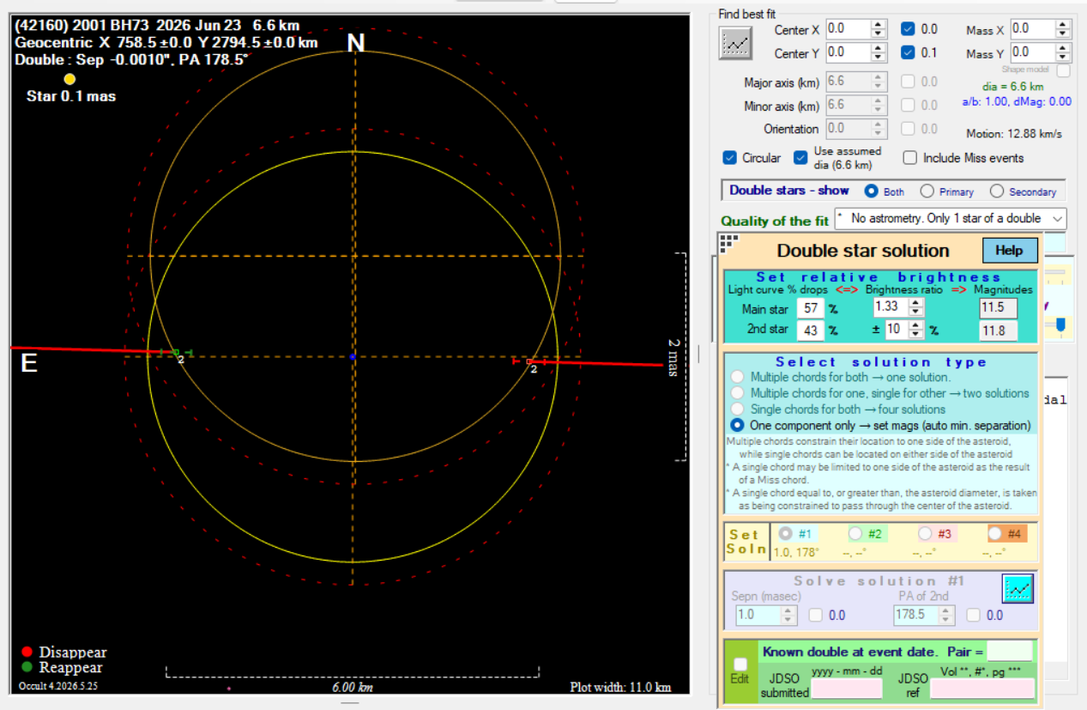Click the blue center point of the plot

point(353,355)
